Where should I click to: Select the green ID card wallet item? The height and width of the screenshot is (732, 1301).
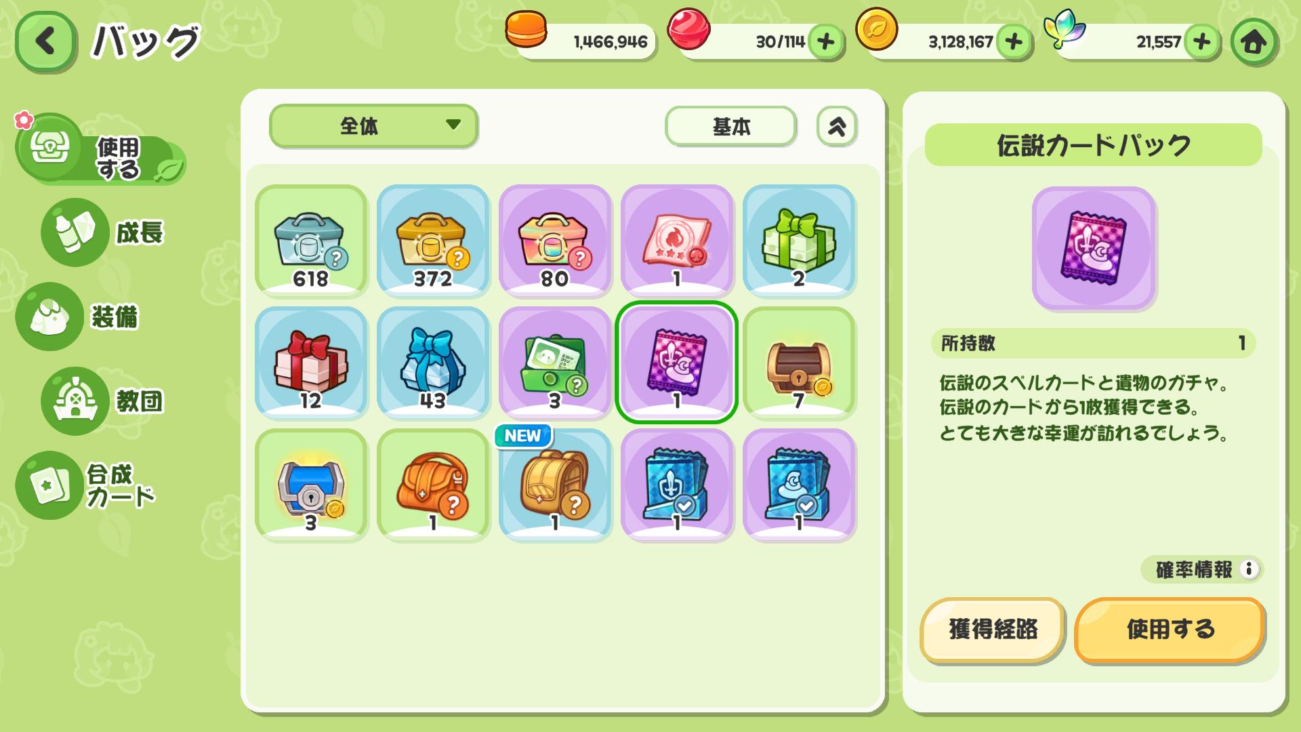coord(555,363)
